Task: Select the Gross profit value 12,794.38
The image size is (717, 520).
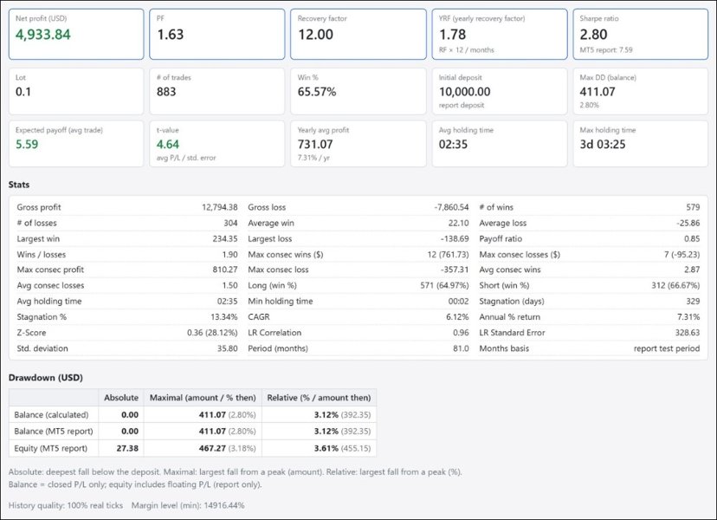Action: click(x=219, y=207)
